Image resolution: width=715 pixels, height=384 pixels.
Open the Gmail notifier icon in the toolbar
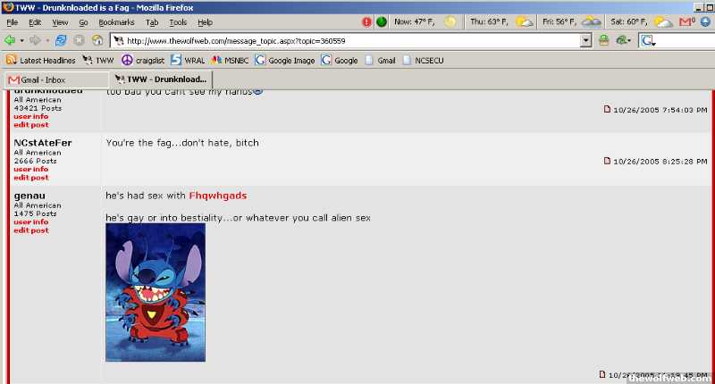[x=687, y=21]
